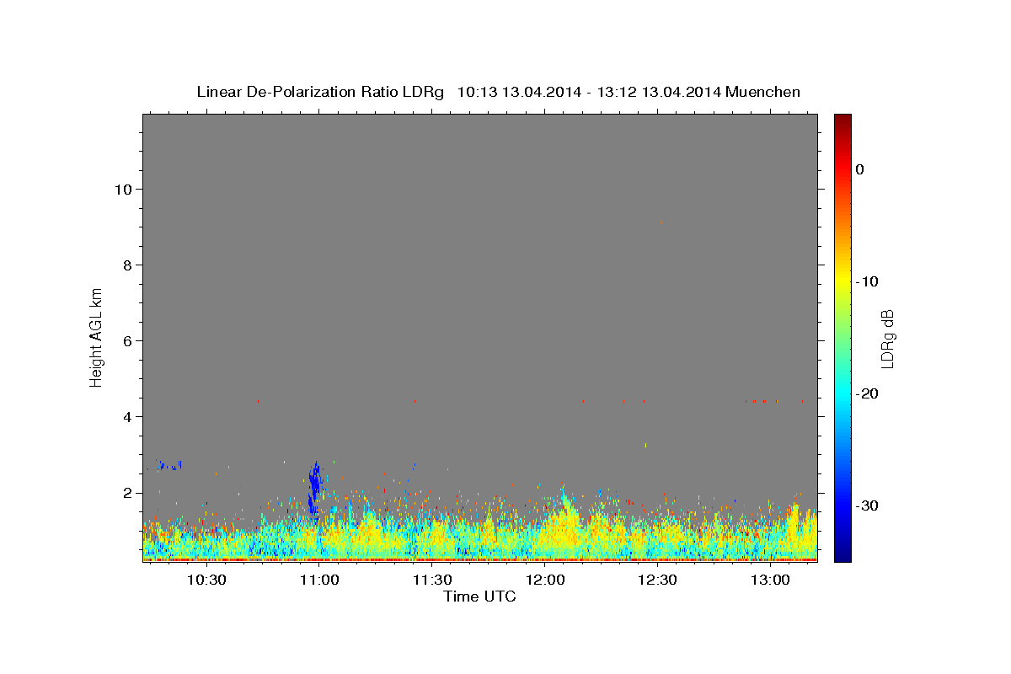
Task: Click the 10:30 time tick label
Action: point(206,580)
